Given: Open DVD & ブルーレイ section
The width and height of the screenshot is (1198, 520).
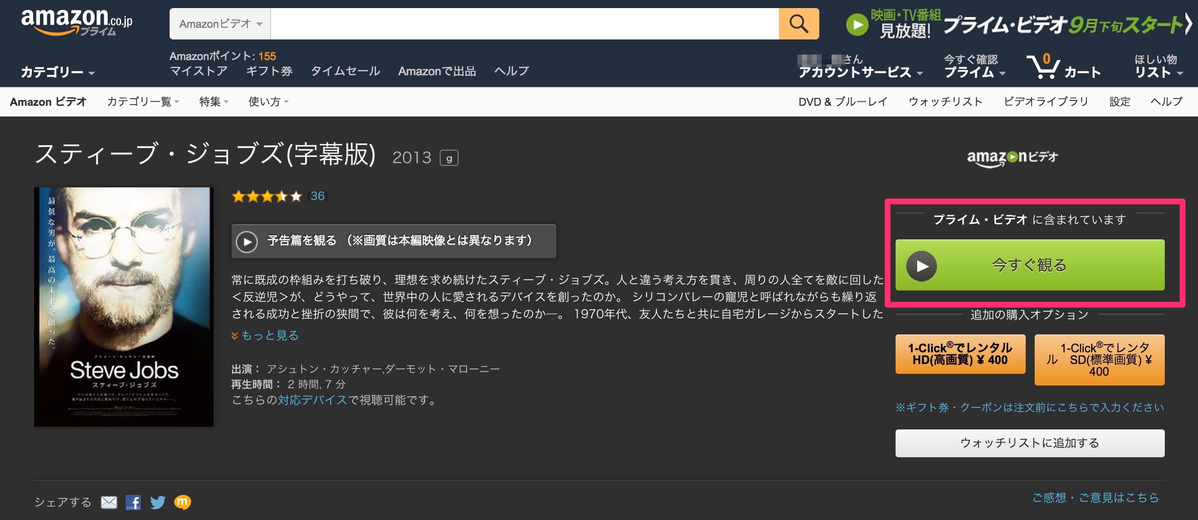Looking at the screenshot, I should tap(843, 102).
